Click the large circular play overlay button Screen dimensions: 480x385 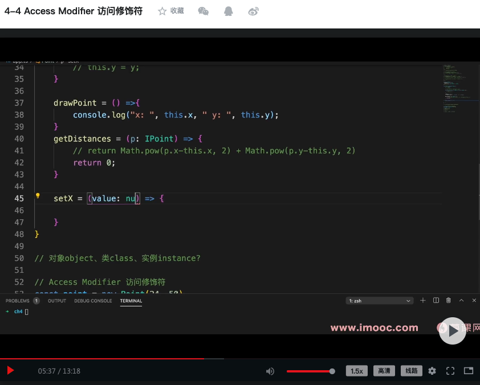[x=453, y=331]
